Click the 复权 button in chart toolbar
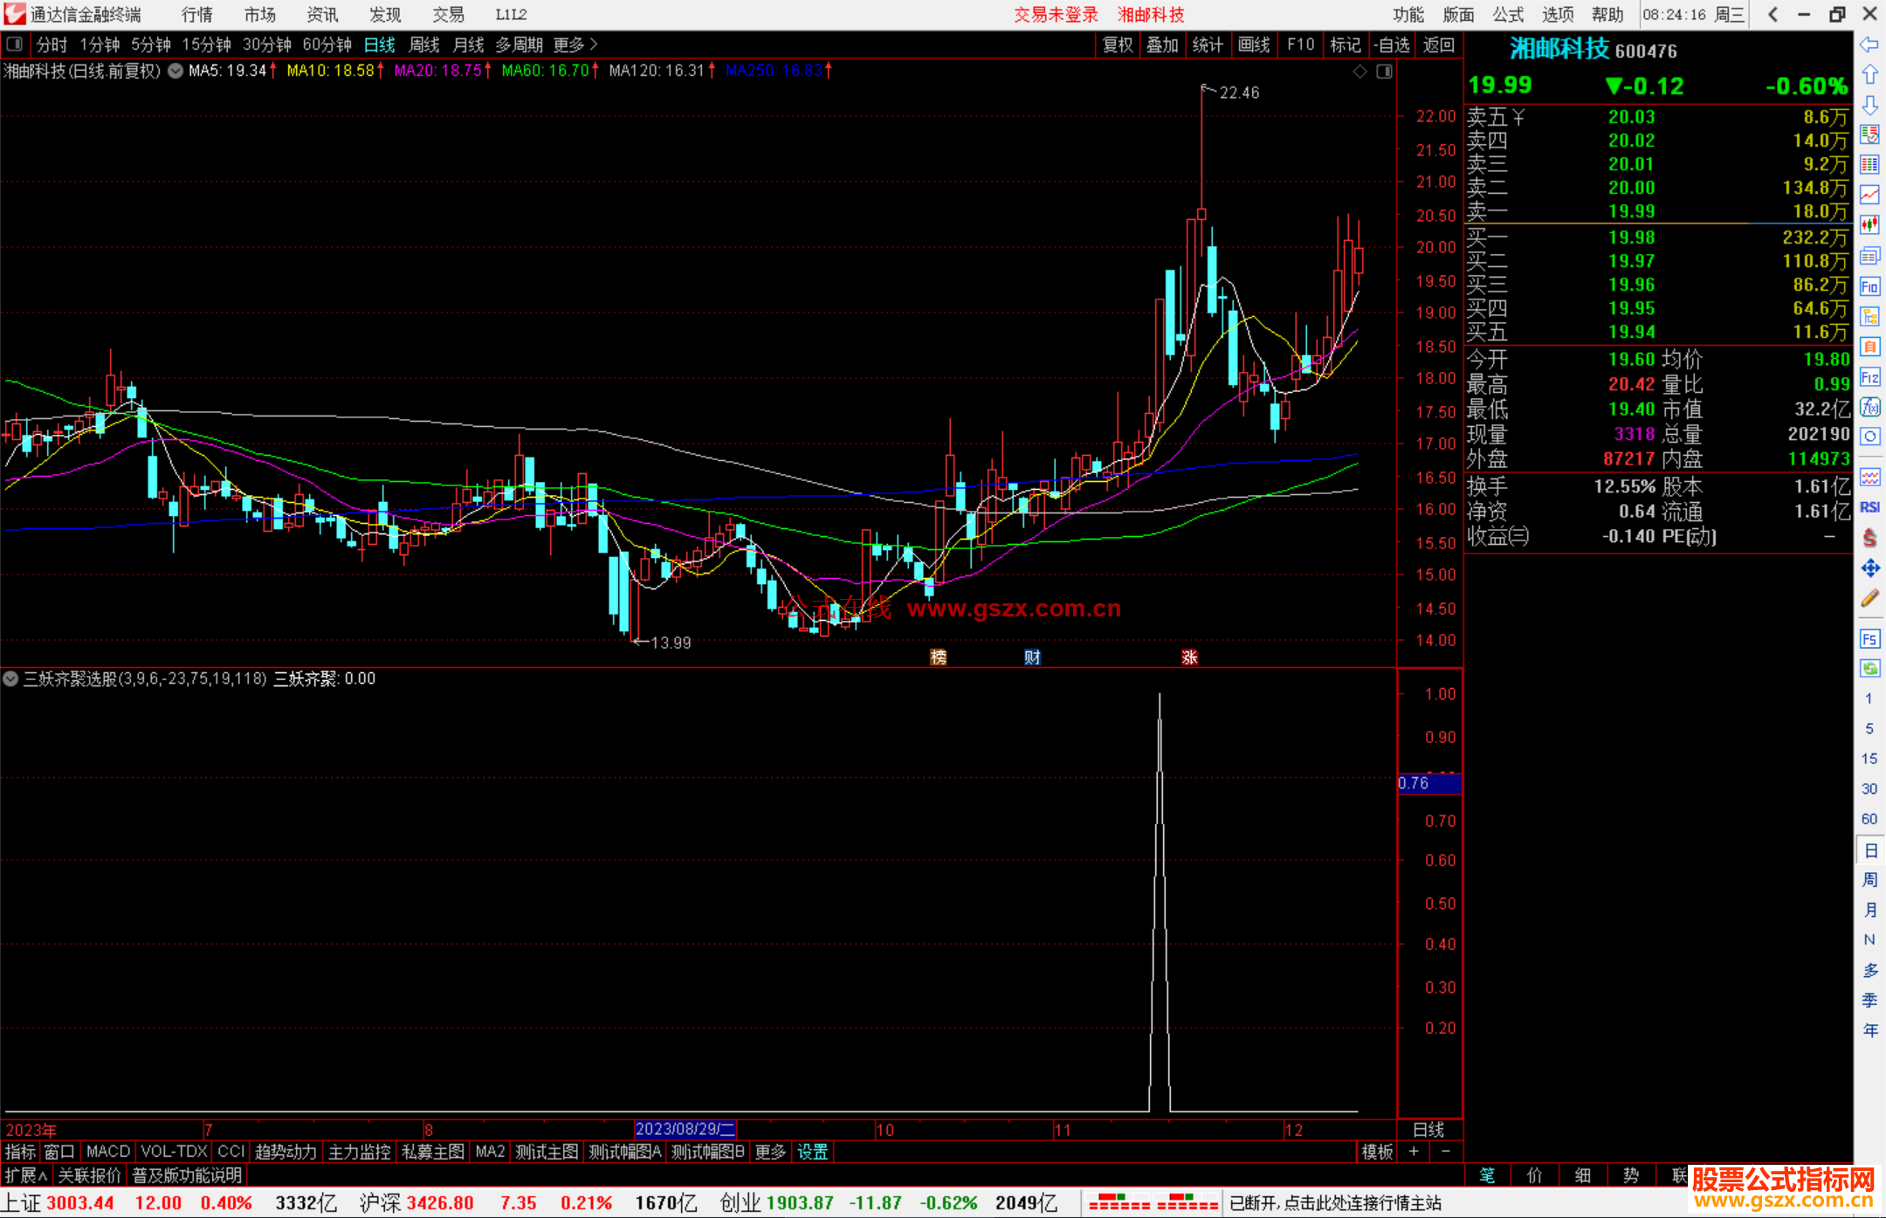This screenshot has width=1886, height=1218. 1118,45
